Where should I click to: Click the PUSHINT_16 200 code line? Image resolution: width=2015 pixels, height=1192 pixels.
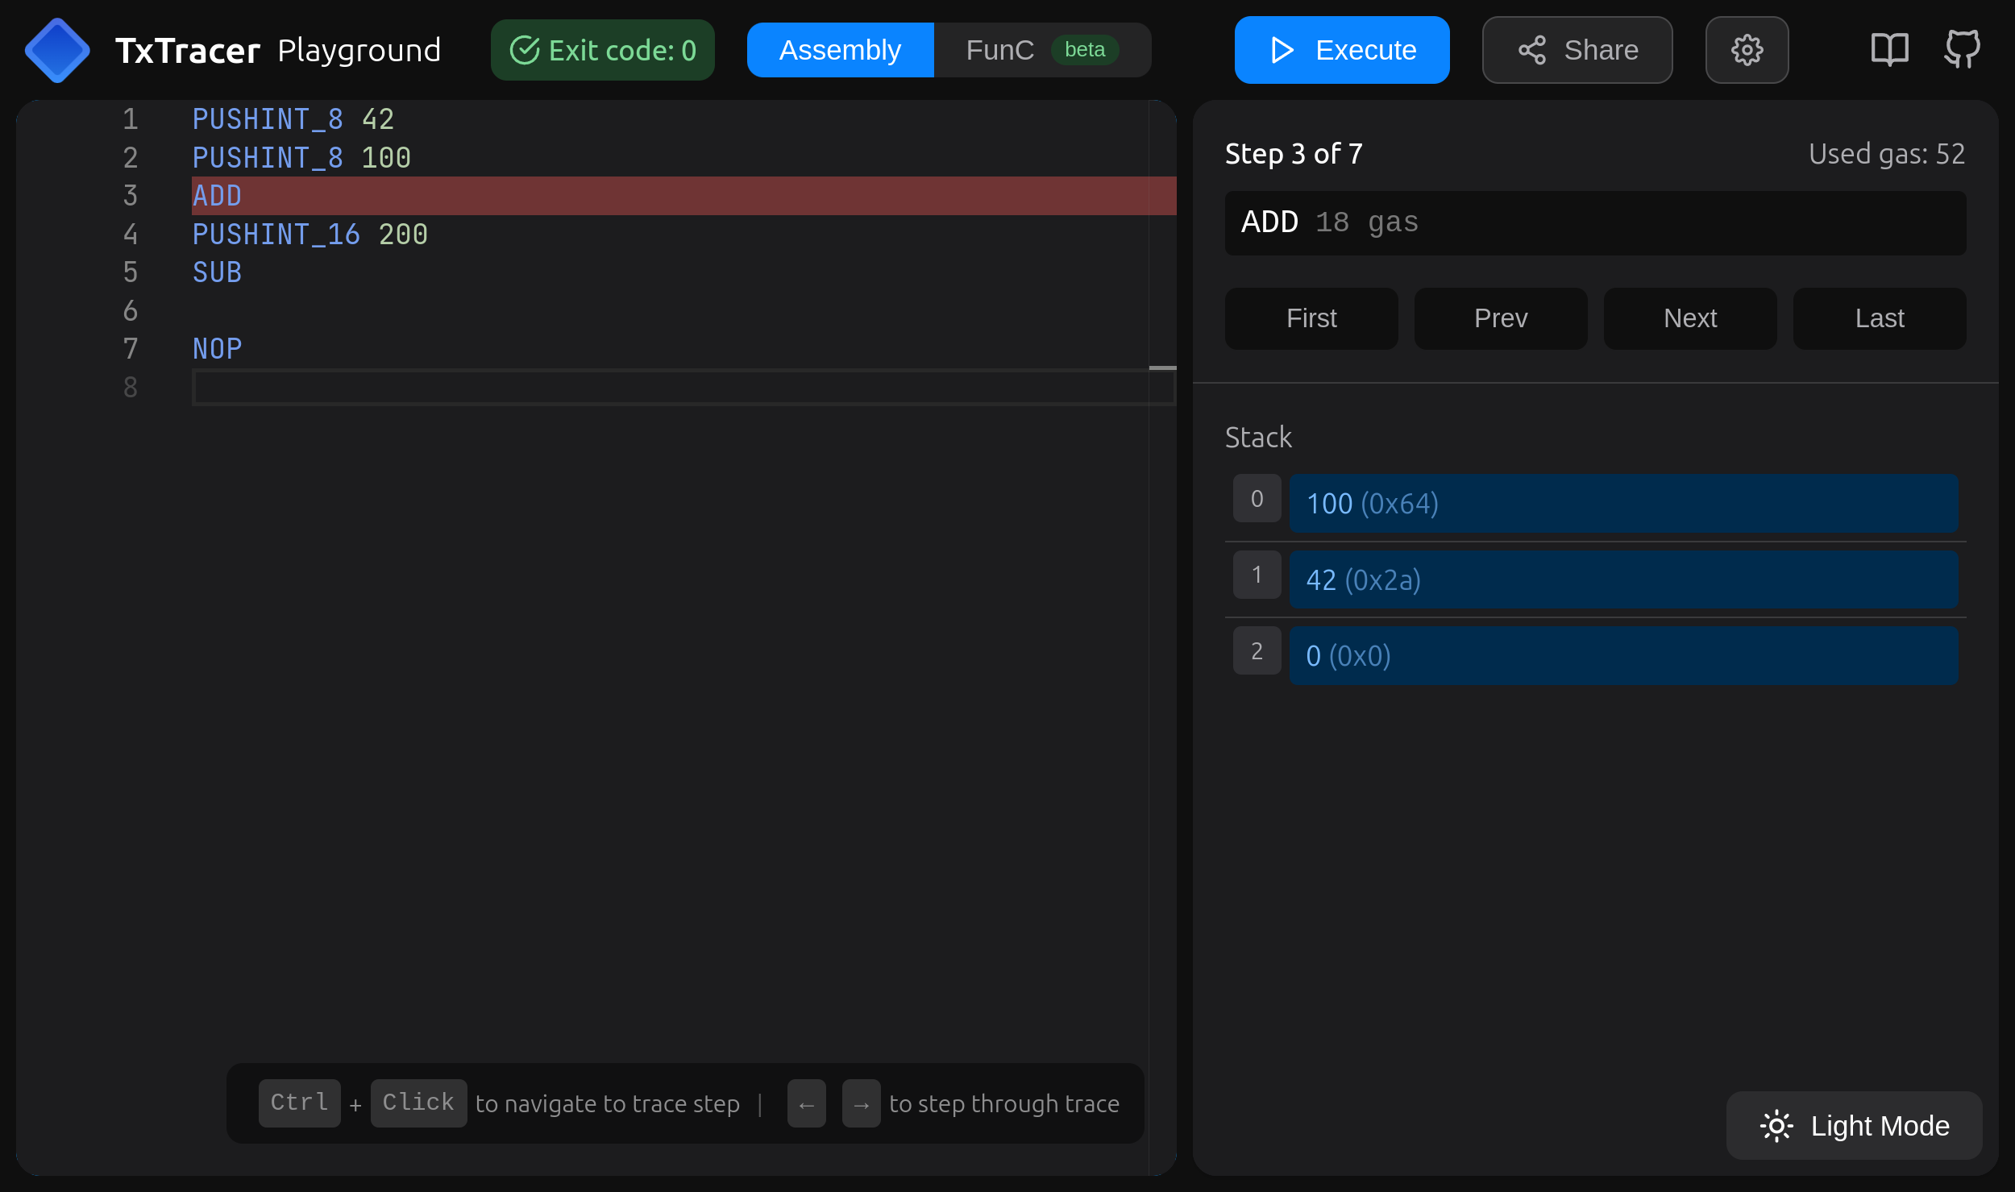point(310,234)
